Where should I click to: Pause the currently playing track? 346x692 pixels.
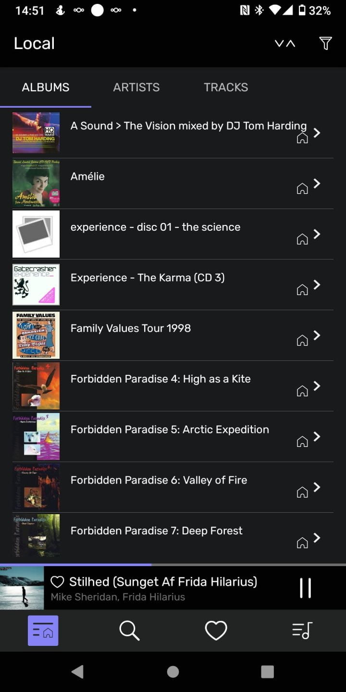click(x=306, y=588)
